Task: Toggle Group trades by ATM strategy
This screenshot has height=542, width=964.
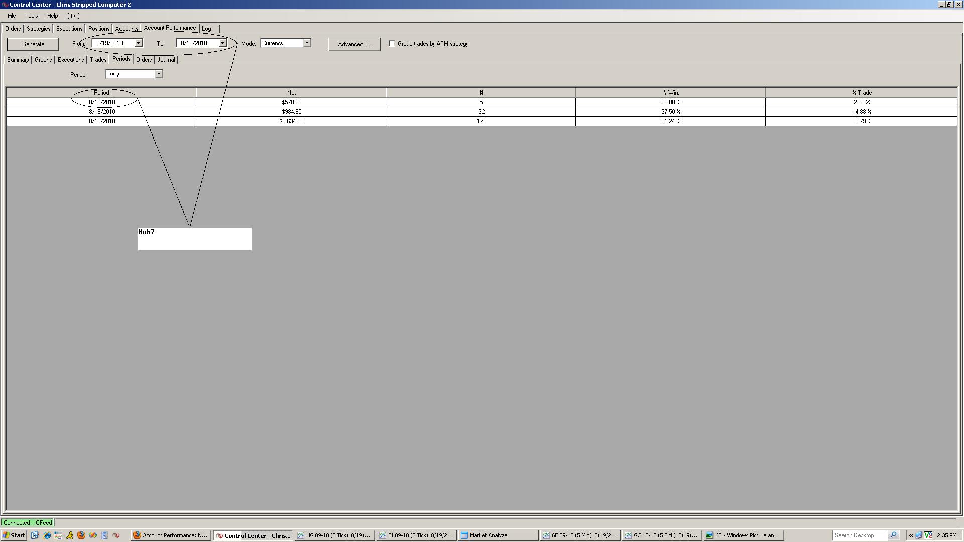Action: tap(392, 44)
